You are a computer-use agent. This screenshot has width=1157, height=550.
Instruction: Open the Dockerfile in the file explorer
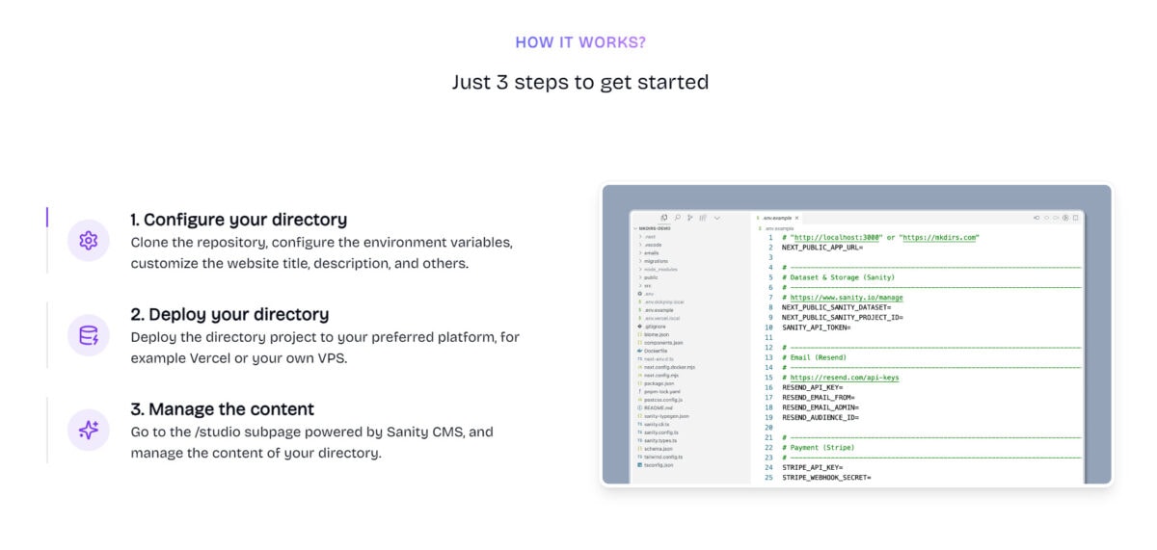656,351
